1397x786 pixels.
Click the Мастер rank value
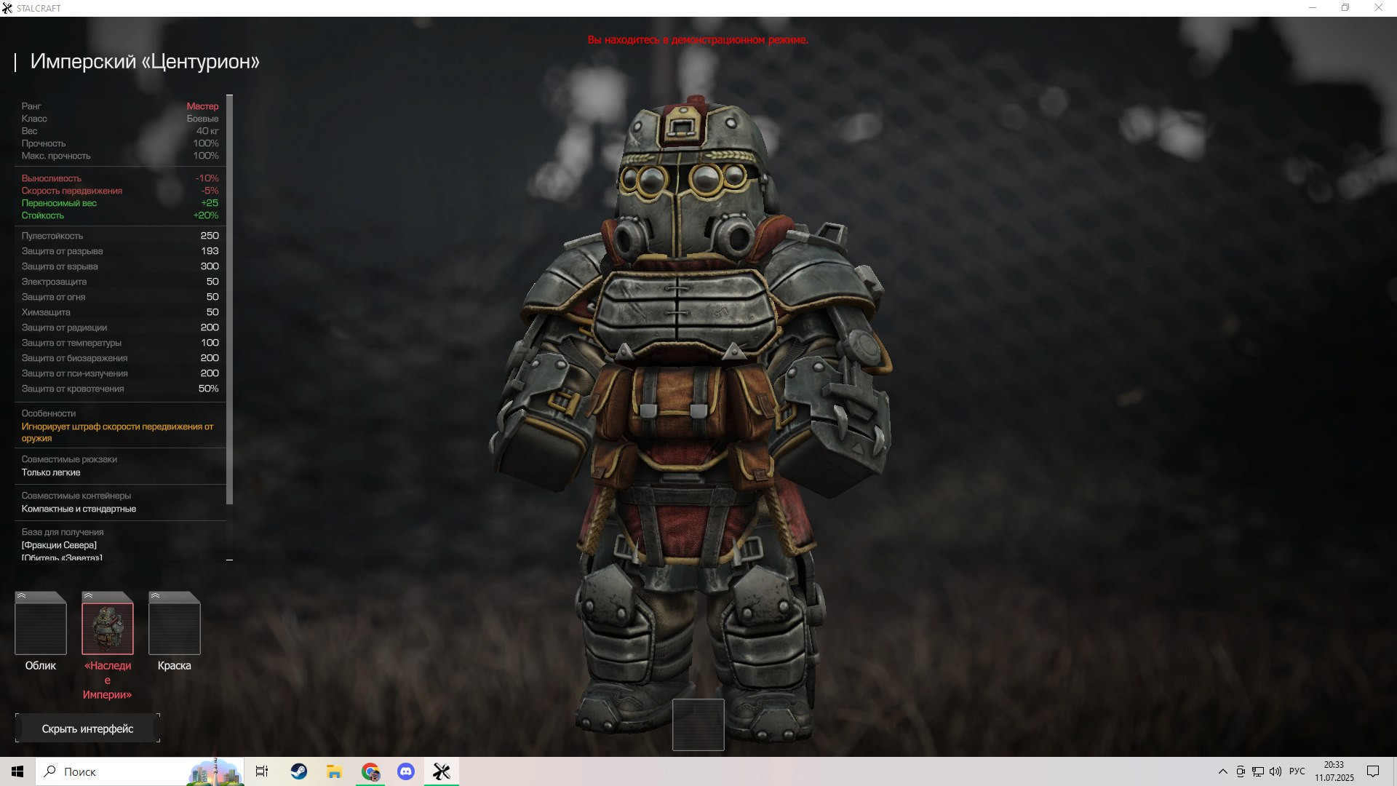202,106
